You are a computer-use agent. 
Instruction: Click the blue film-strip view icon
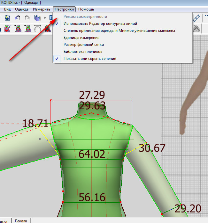click(38, 18)
